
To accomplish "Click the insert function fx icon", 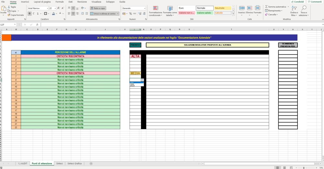I will [37, 25].
